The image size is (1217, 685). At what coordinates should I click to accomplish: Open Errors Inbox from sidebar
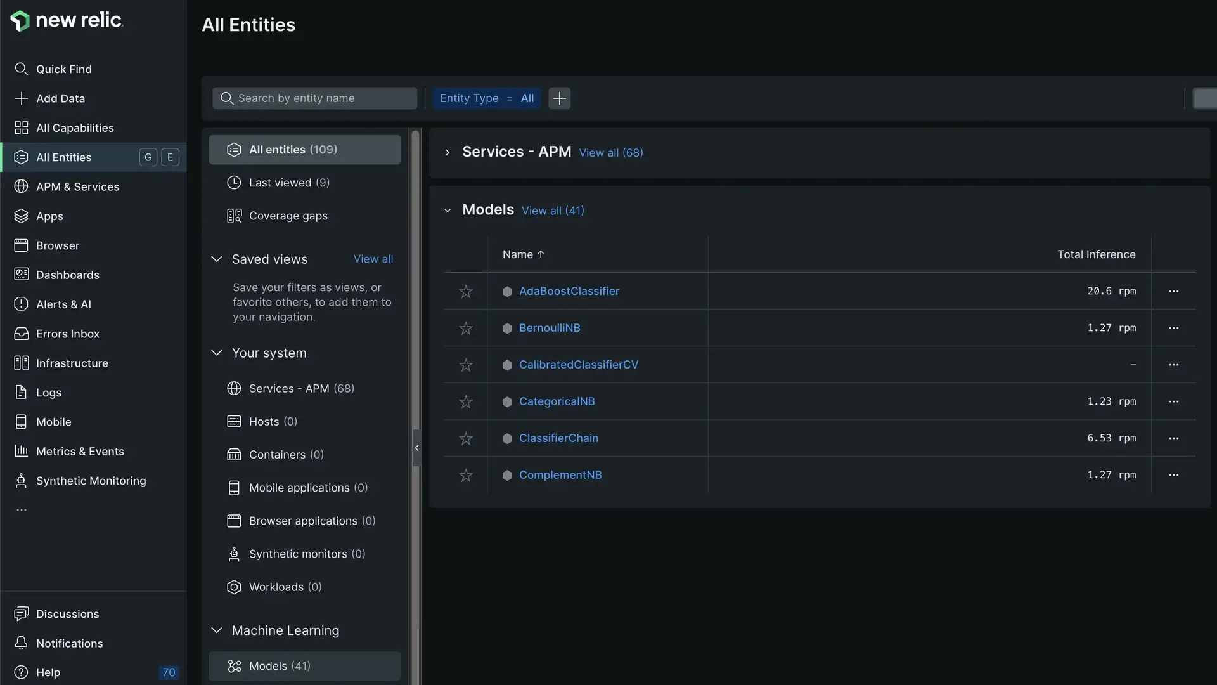click(67, 334)
